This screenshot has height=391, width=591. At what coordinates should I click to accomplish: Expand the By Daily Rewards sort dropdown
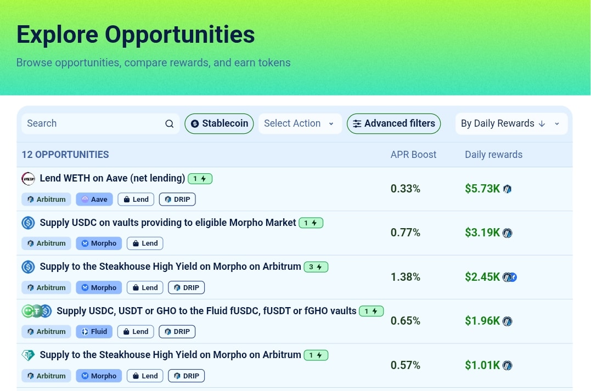point(511,123)
